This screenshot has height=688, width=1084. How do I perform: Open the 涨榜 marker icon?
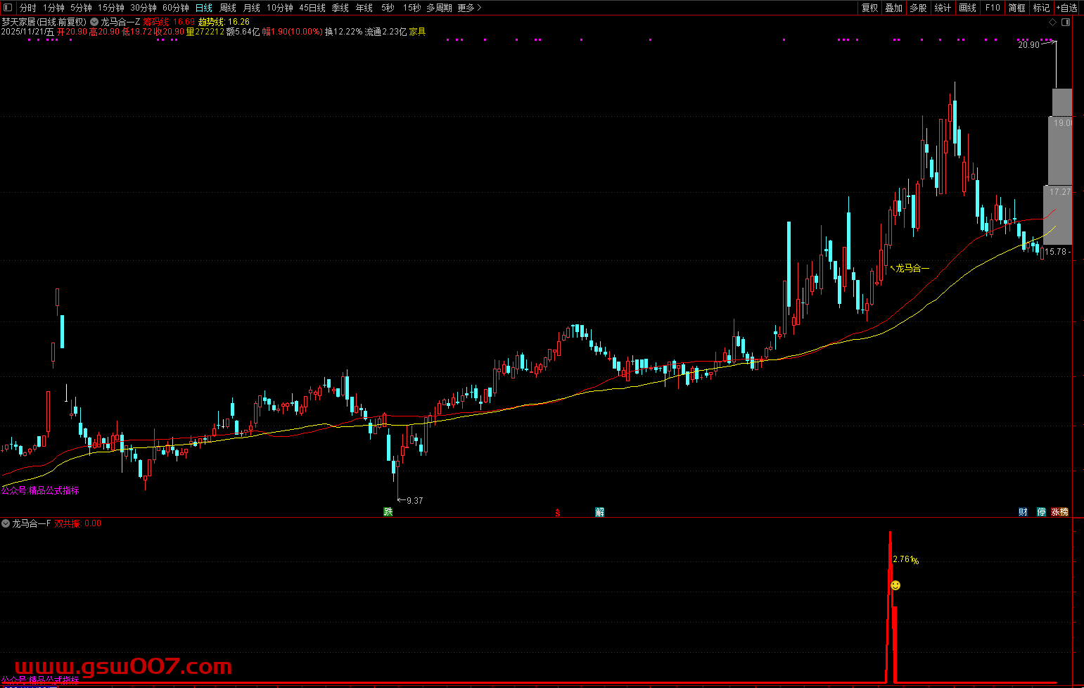pos(1059,511)
